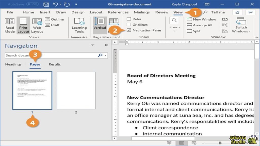
Task: Click the Save icon in title bar
Action: (46, 4)
